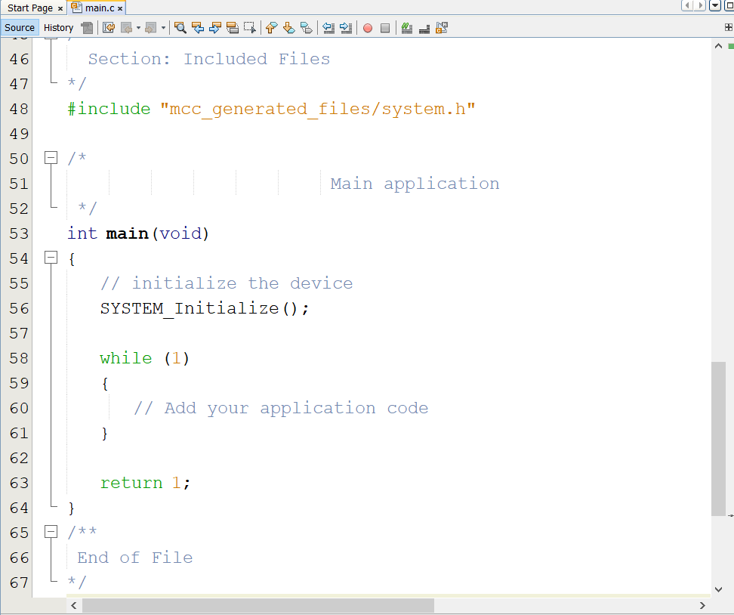
Task: Toggle a bookmark on the current line
Action: [x=306, y=28]
